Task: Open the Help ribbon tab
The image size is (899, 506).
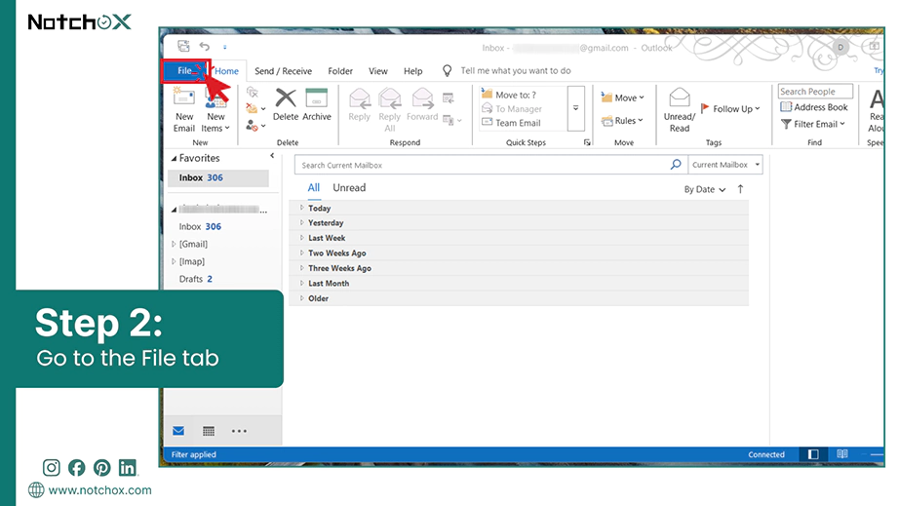Action: pos(412,71)
